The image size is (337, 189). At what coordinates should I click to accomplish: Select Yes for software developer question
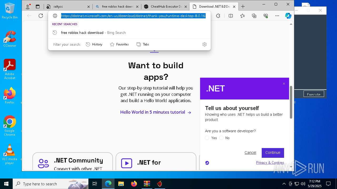pos(207,138)
